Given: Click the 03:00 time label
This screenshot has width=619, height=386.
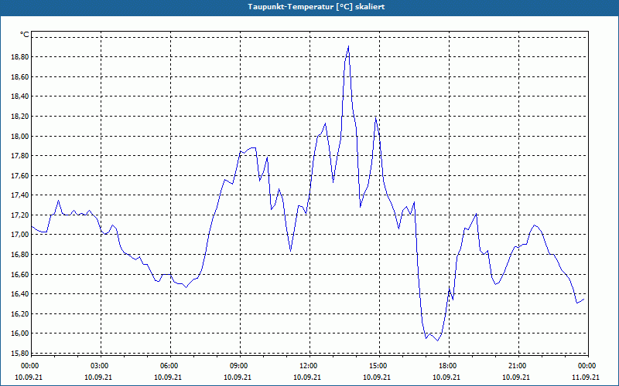Looking at the screenshot, I should [101, 366].
